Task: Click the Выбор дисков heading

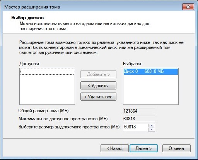Action: click(x=27, y=18)
